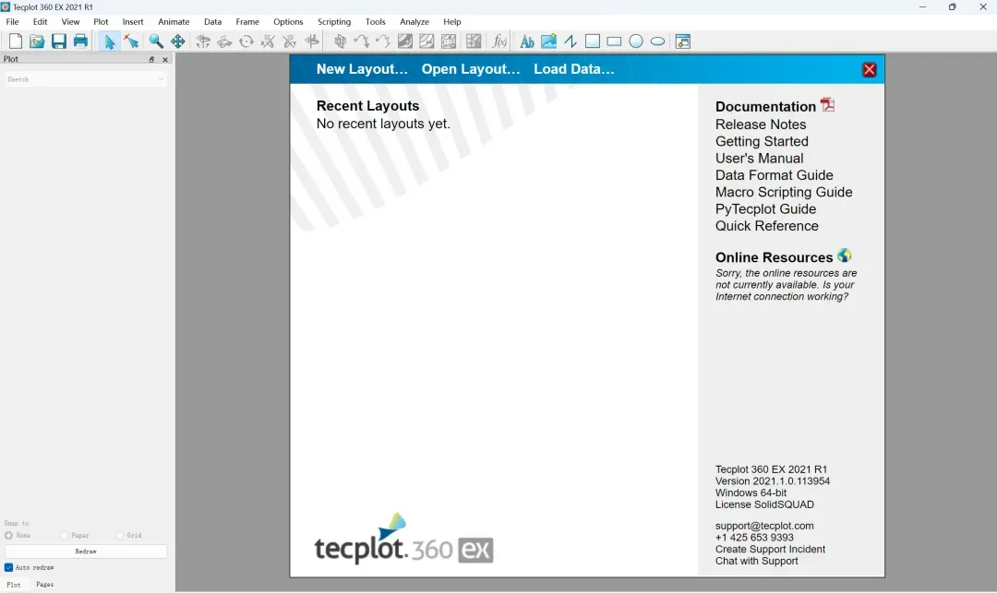Select the Rectangle drawing tool

[x=614, y=42]
